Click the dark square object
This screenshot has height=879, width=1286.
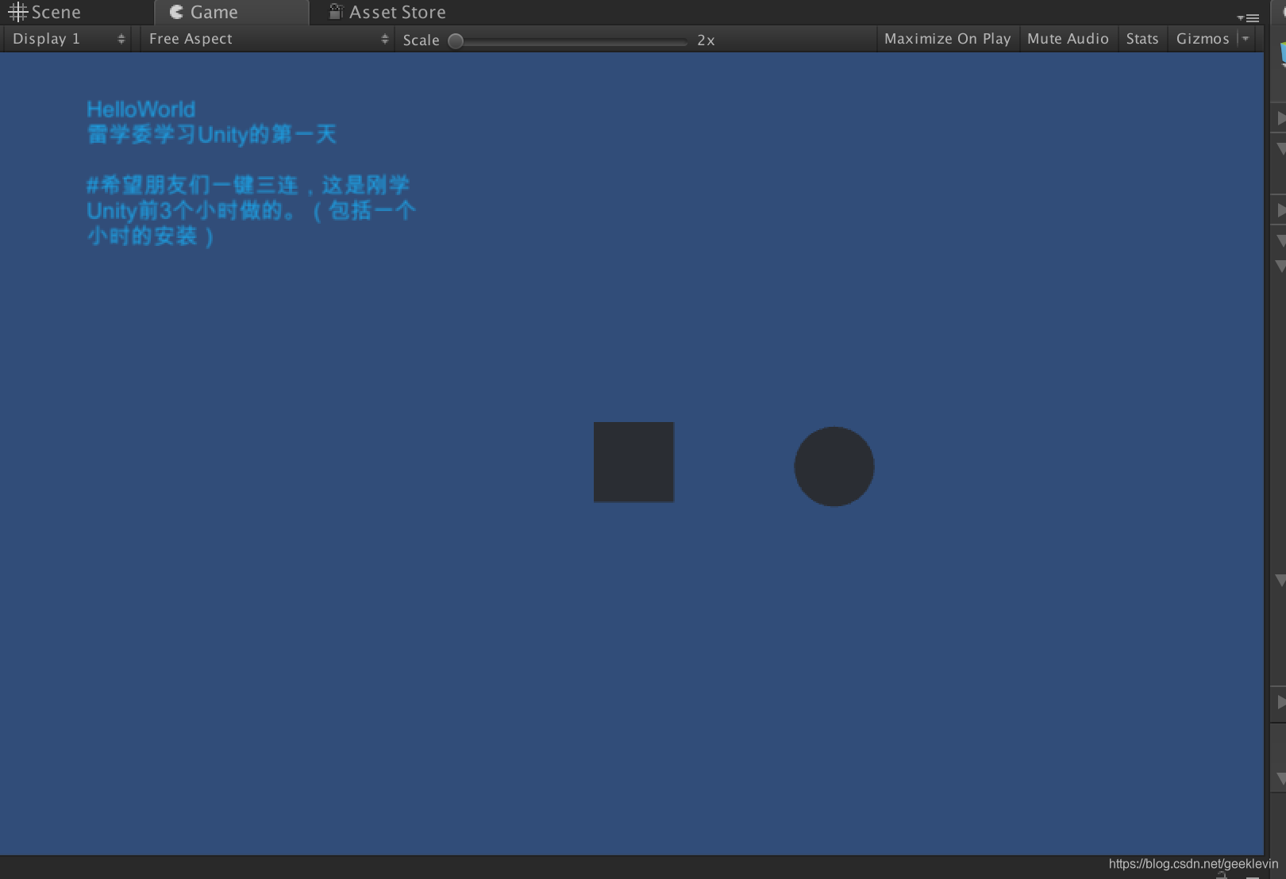(633, 462)
